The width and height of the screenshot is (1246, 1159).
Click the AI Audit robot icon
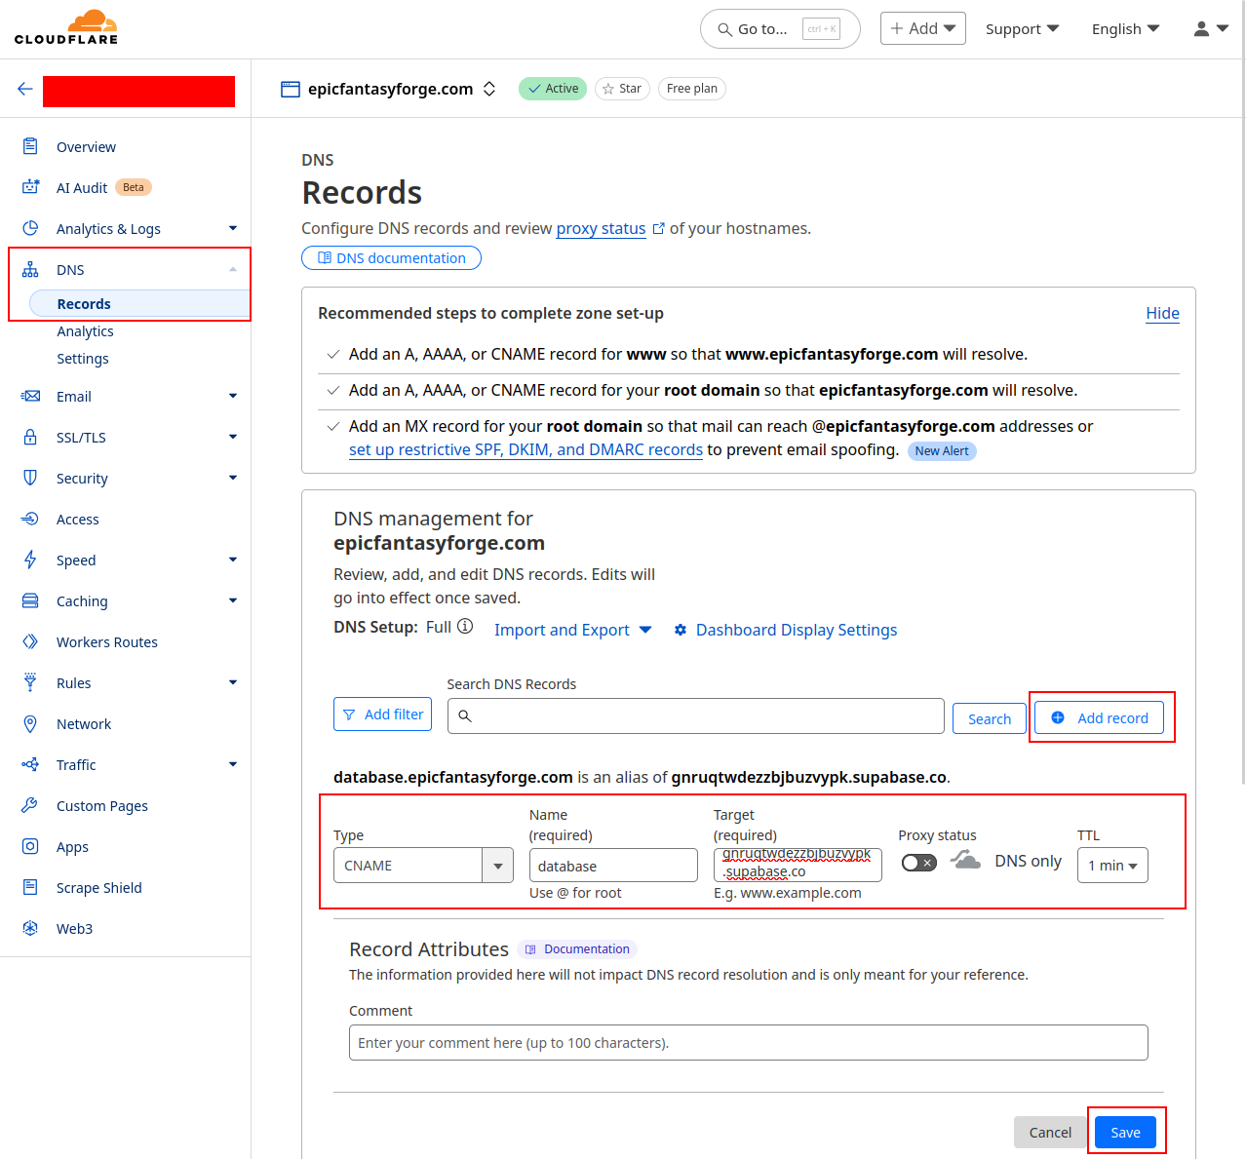[x=30, y=187]
